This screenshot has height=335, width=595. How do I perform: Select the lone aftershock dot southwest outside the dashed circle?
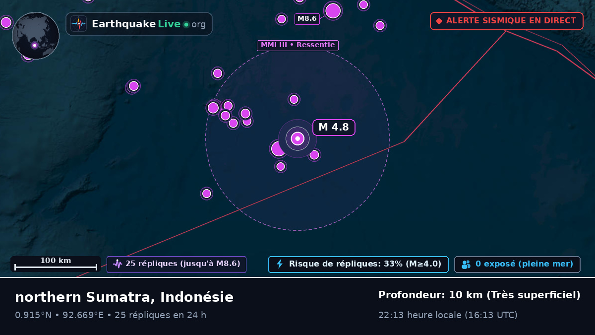pyautogui.click(x=207, y=194)
